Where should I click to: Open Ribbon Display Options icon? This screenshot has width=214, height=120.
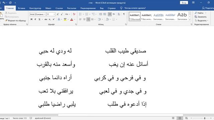[193, 3]
